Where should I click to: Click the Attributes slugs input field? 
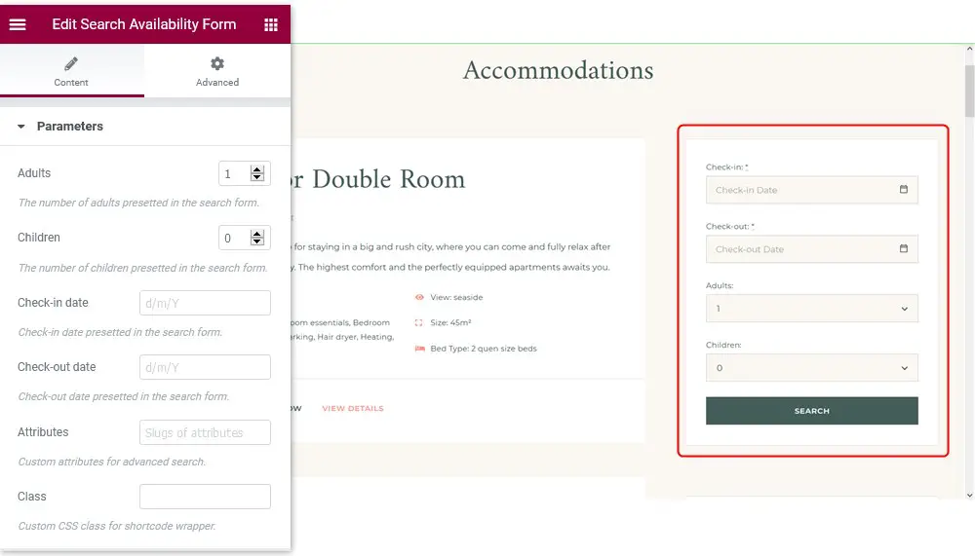(x=205, y=432)
